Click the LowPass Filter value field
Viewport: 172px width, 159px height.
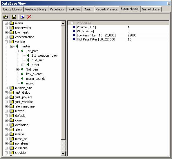click(148, 35)
